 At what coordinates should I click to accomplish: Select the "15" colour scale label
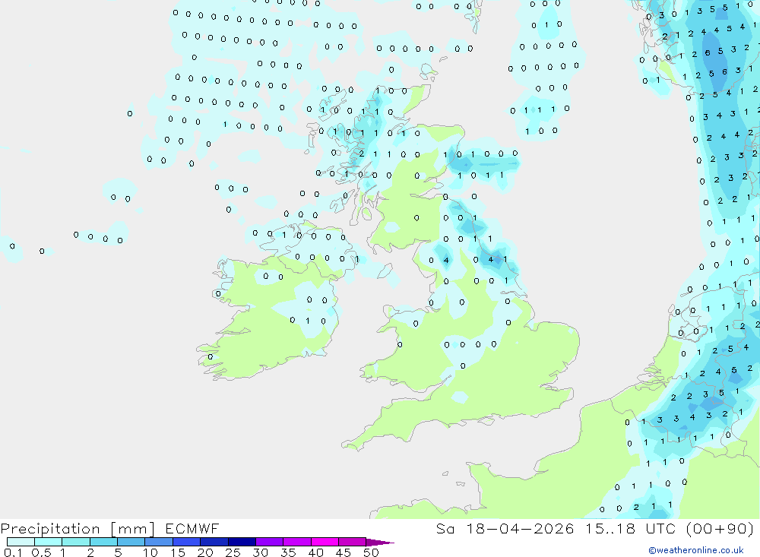coord(178,552)
